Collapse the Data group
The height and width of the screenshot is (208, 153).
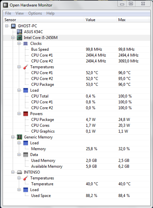pos(19,155)
